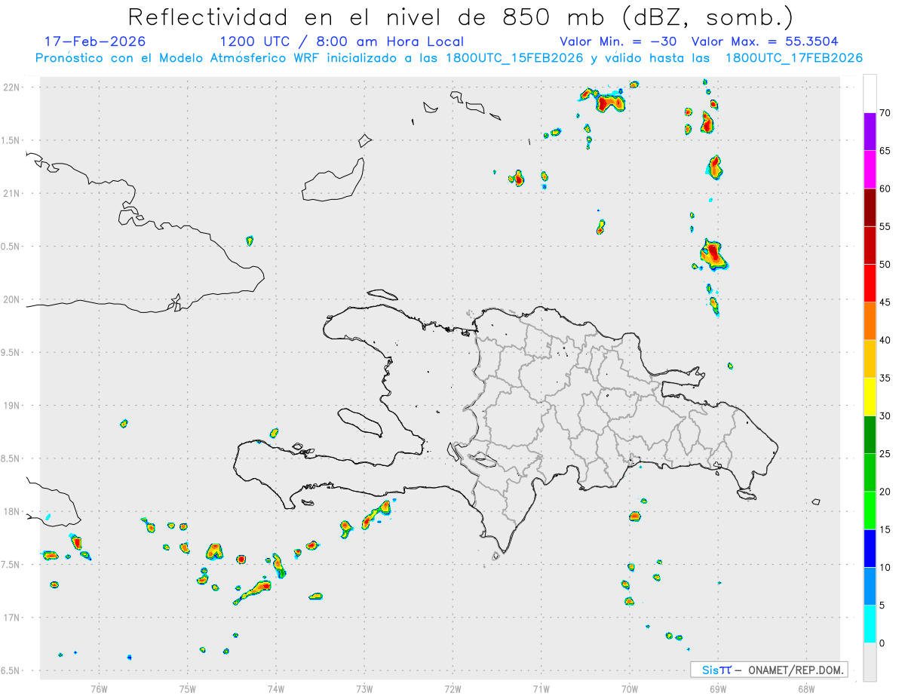The width and height of the screenshot is (905, 699).
Task: Click the latitude label '18N'
Action: [13, 511]
